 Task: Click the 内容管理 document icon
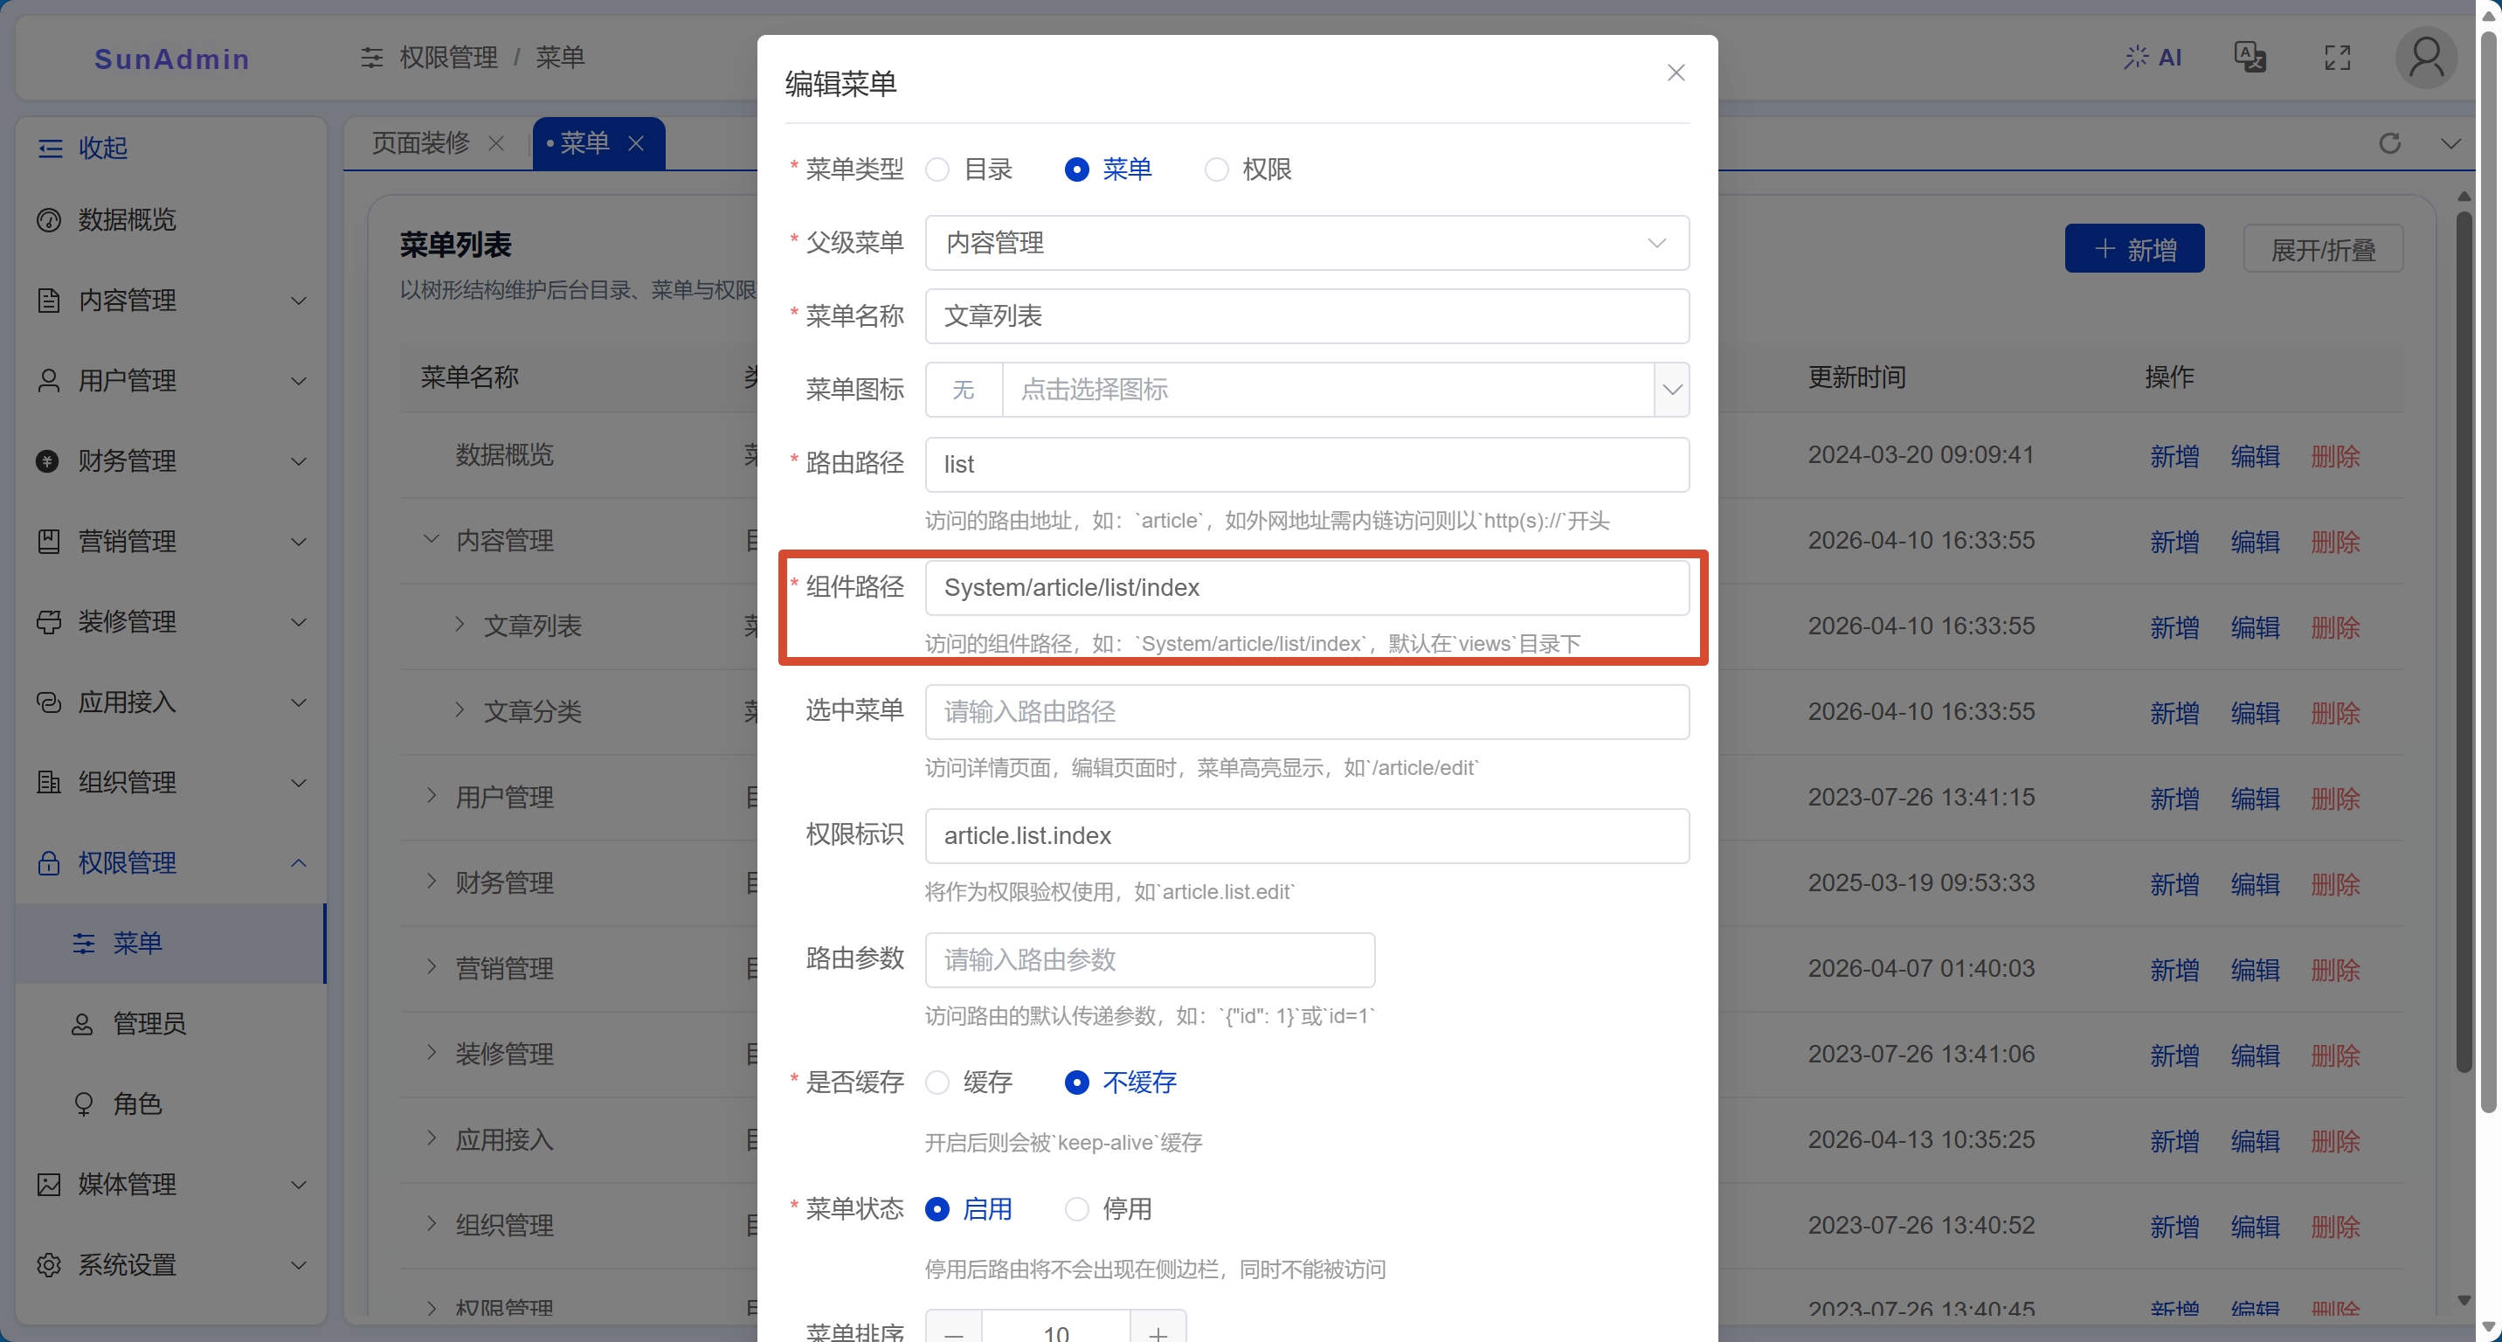(x=49, y=300)
